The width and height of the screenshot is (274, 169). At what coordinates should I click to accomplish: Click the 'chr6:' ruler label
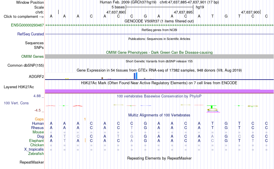point(40,12)
